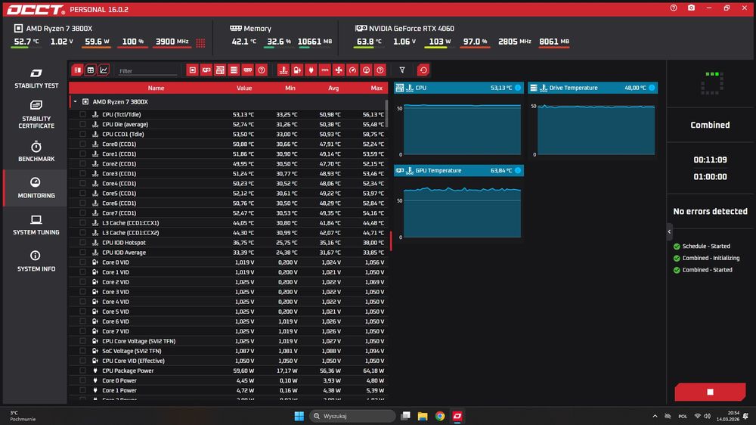
Task: Toggle the usage load gauge filter
Action: tap(367, 70)
